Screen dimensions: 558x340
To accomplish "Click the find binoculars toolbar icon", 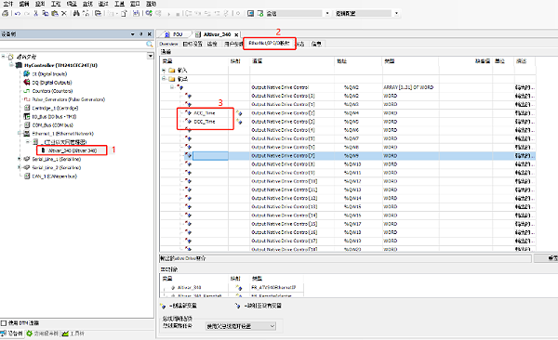I will pyautogui.click(x=76, y=13).
